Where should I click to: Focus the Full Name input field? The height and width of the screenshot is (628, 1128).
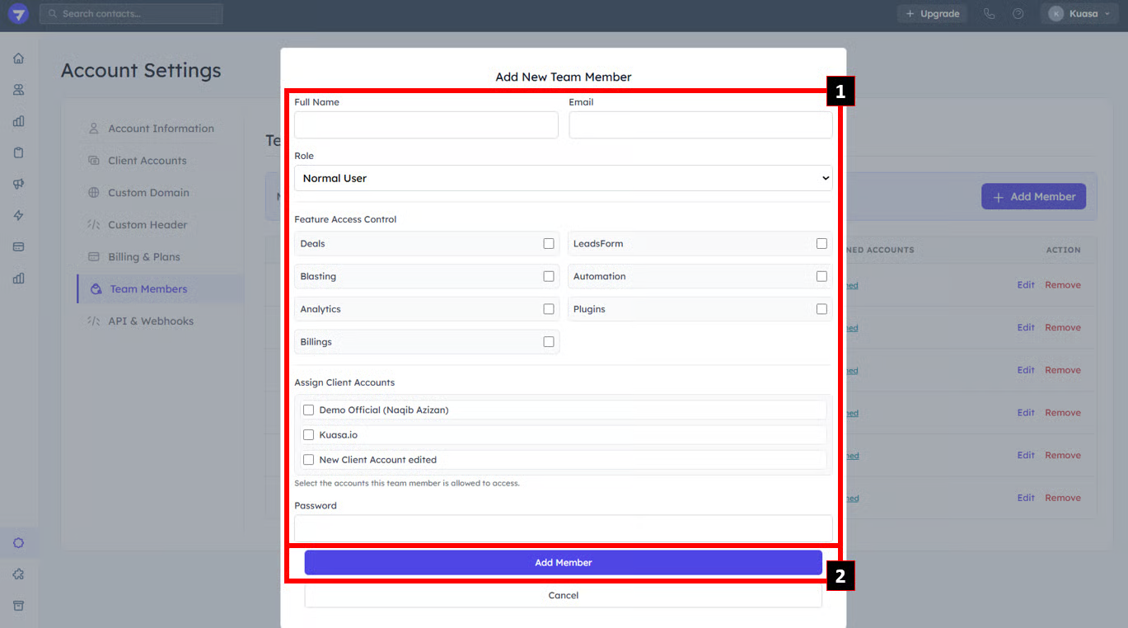(x=426, y=125)
